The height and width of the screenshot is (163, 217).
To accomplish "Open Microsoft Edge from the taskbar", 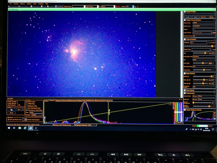I will 25,128.
